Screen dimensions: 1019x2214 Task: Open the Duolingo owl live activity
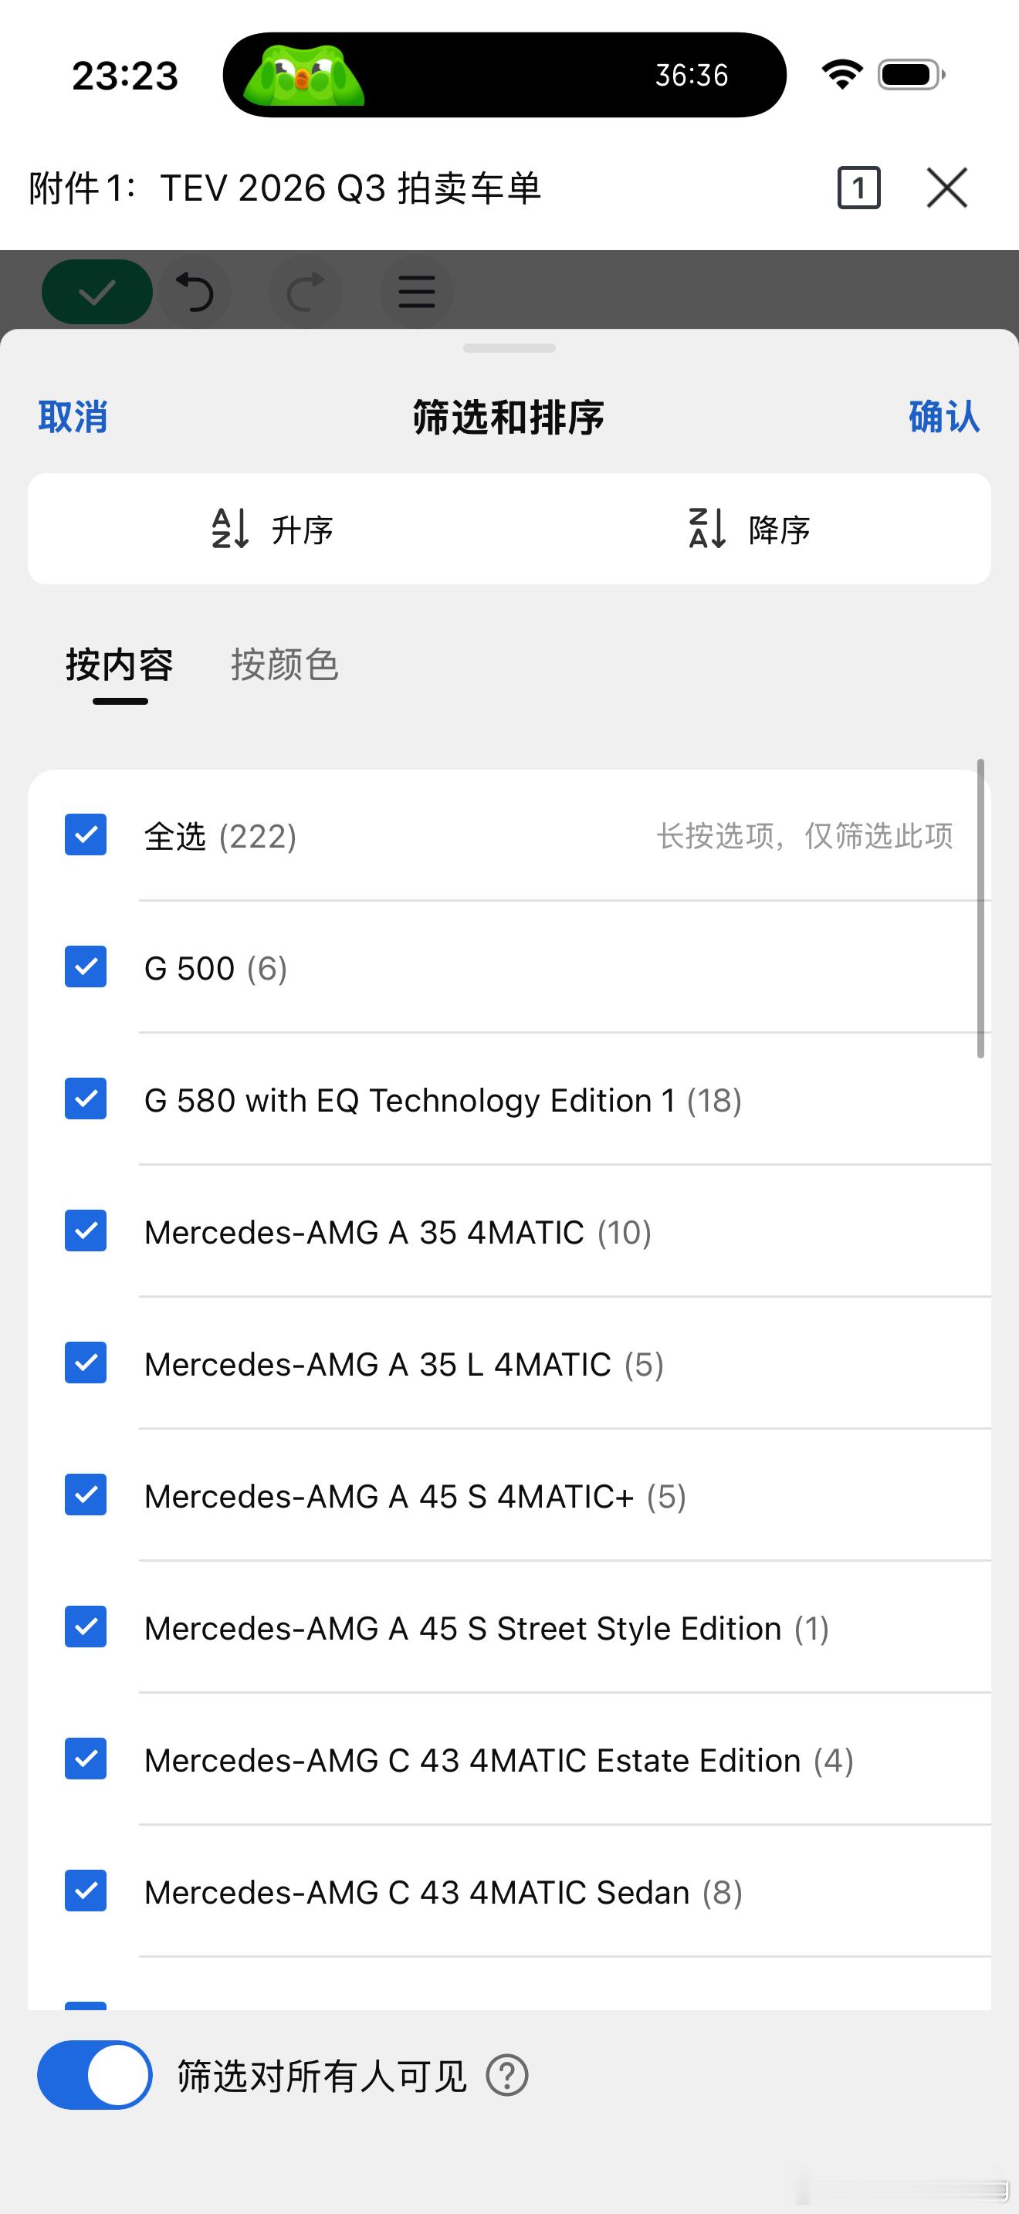[x=304, y=76]
